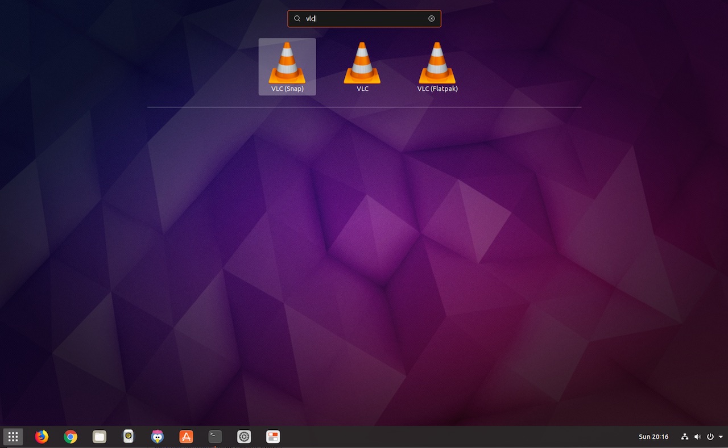Click the power icon in the system tray

[710, 437]
